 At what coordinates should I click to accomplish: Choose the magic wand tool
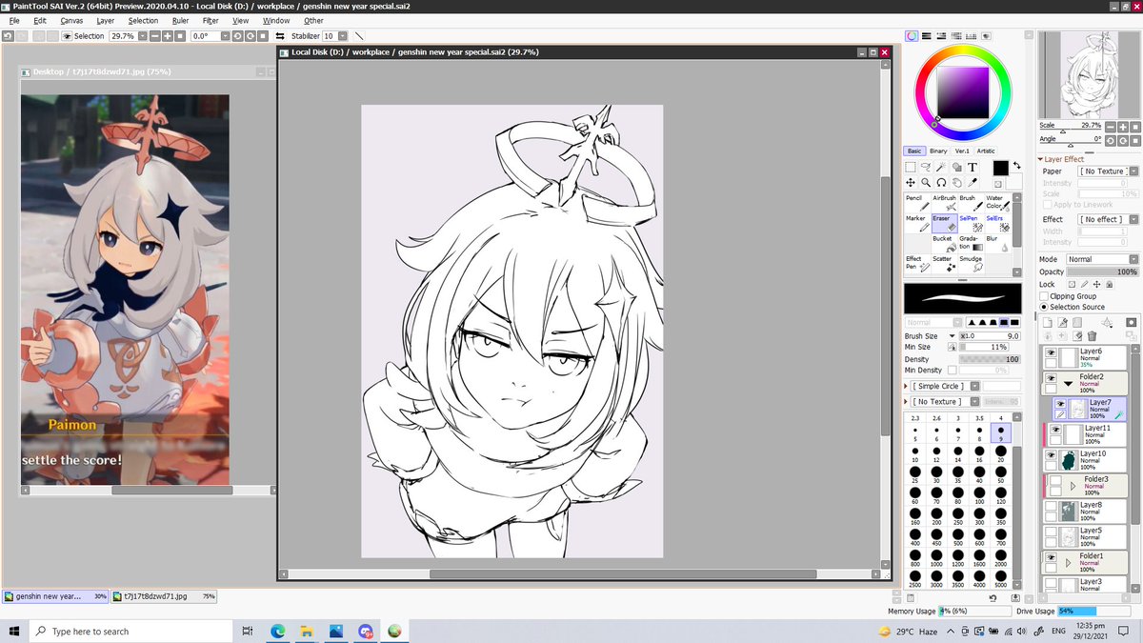942,167
